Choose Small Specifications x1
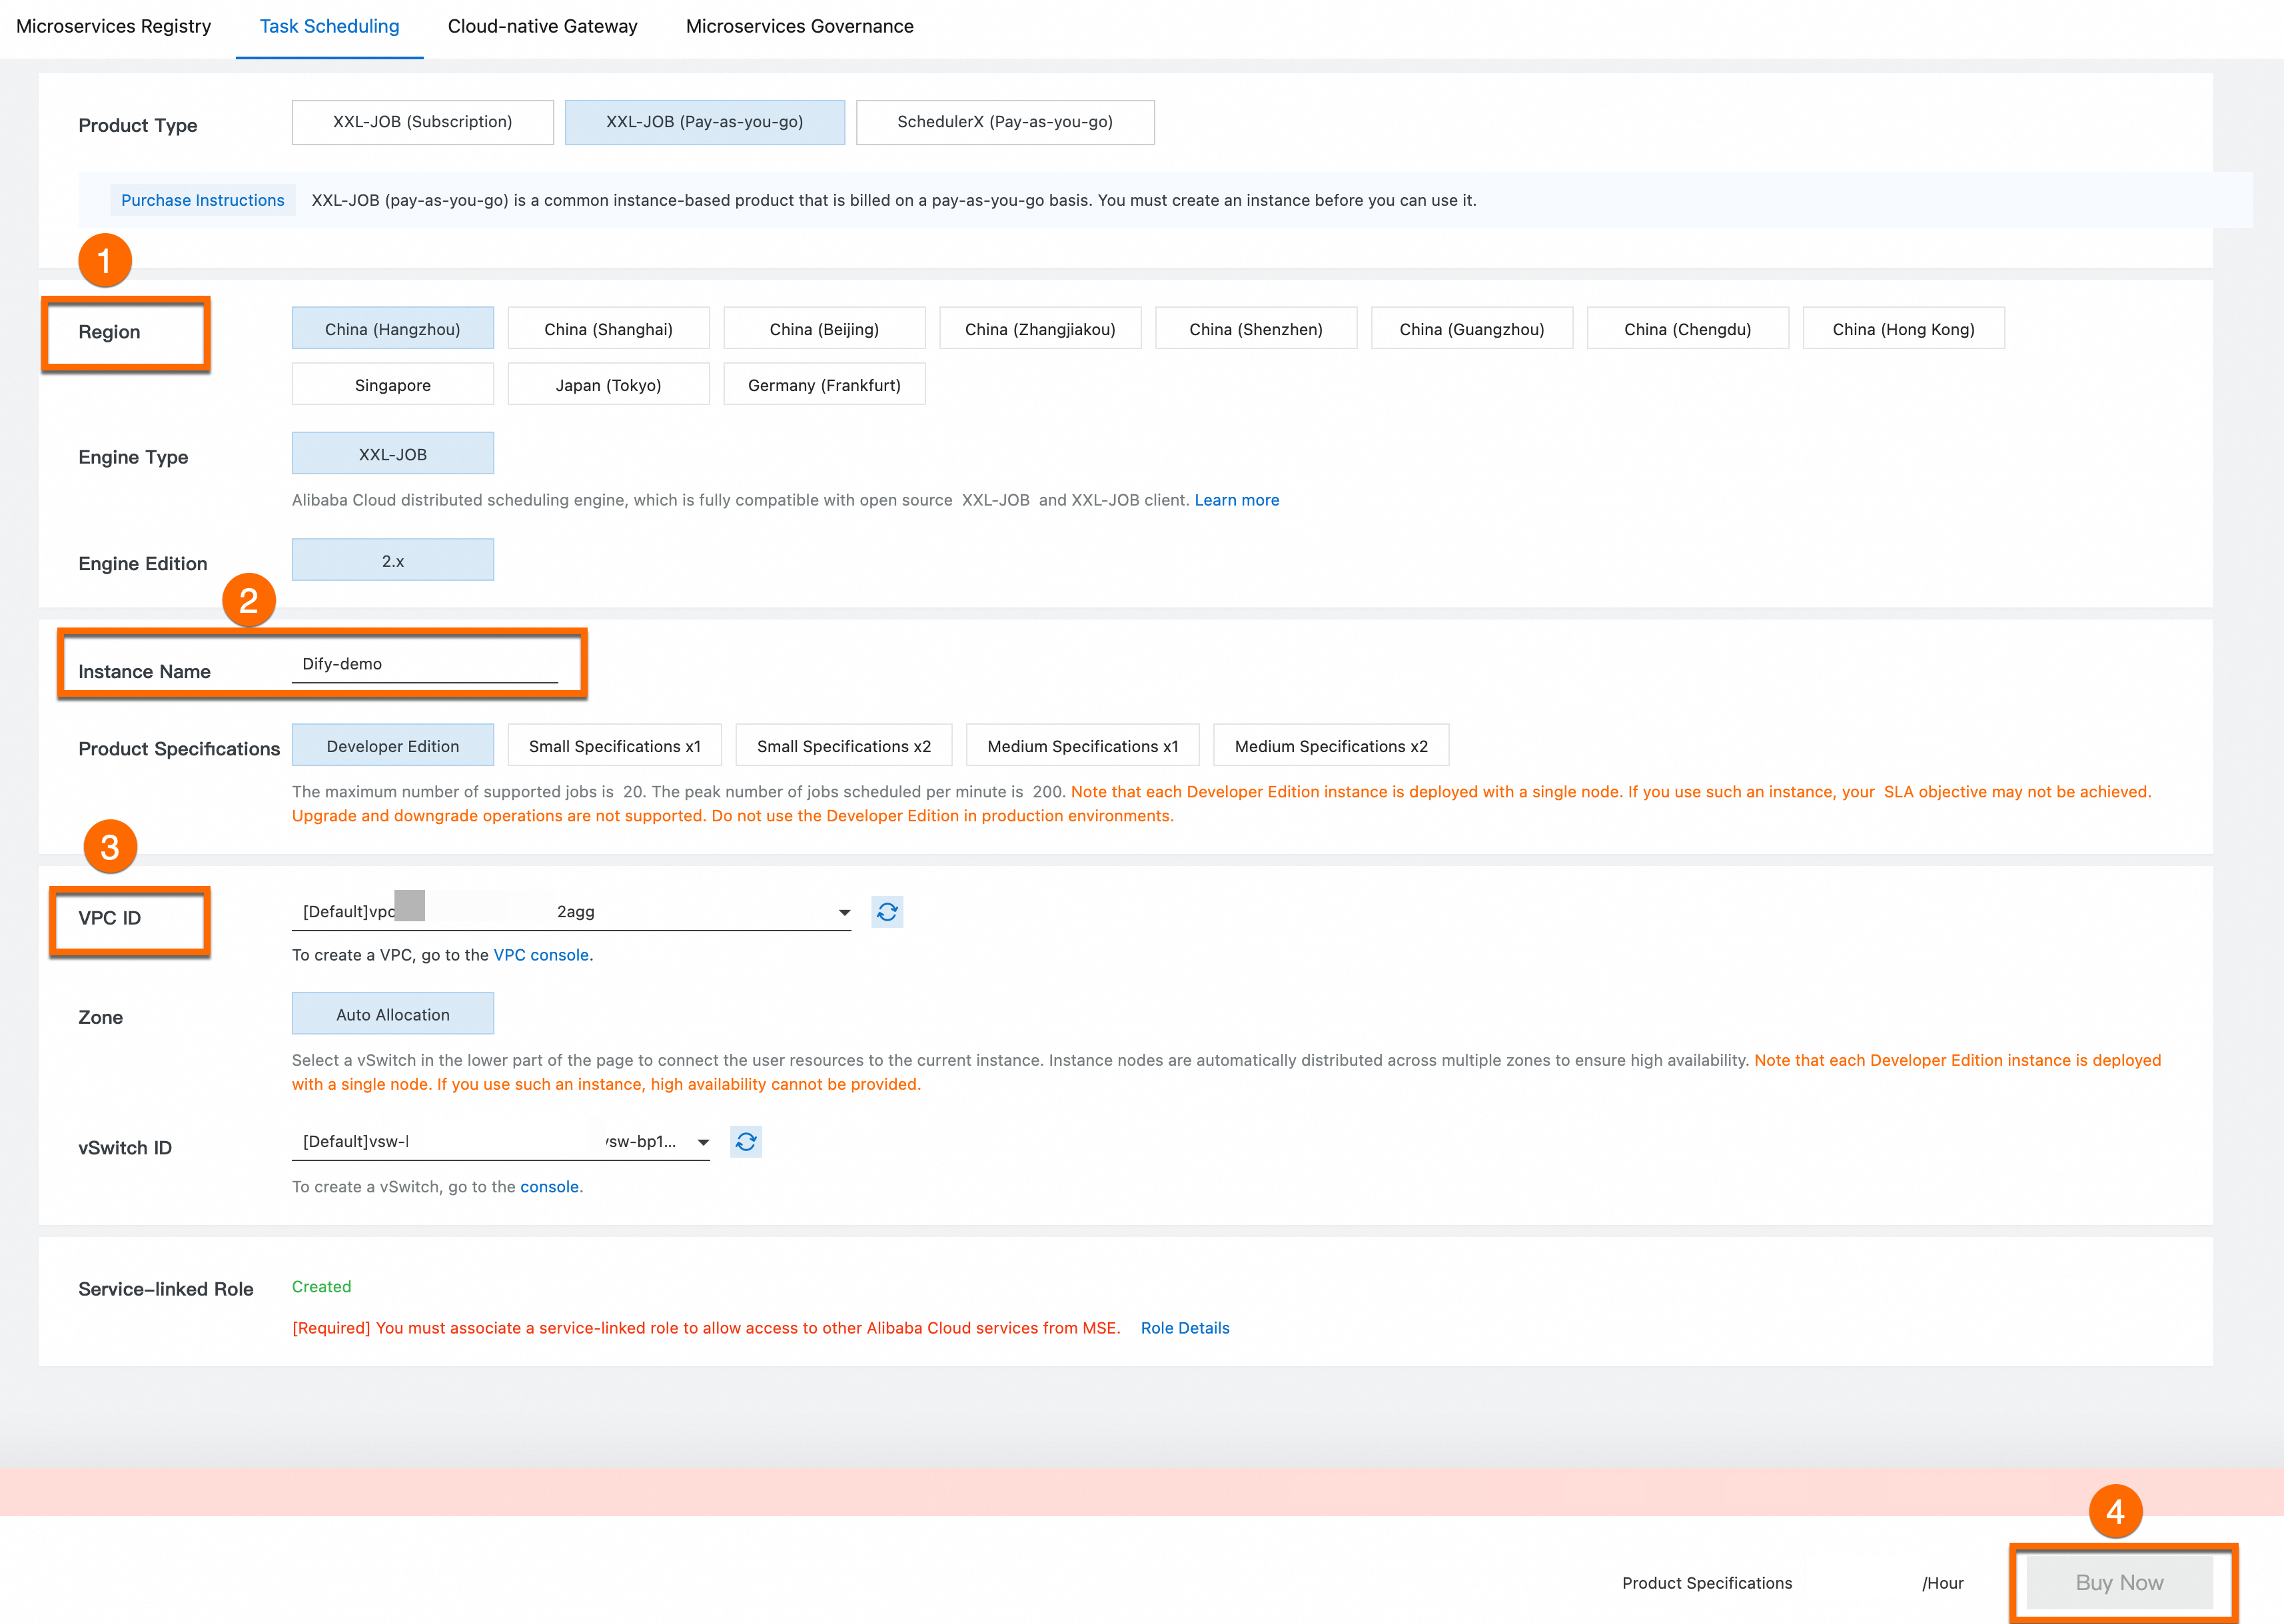2284x1624 pixels. [x=614, y=746]
